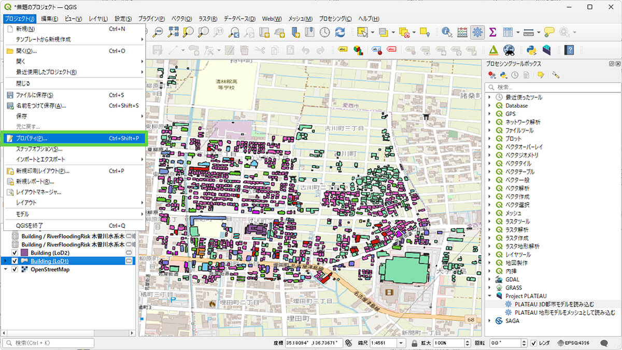Screen dimensions: 622x350
Task: Activate the select features tool
Action: [x=362, y=32]
